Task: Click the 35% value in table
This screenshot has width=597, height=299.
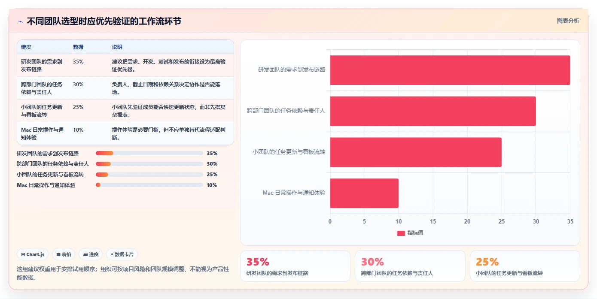Action: tap(78, 62)
